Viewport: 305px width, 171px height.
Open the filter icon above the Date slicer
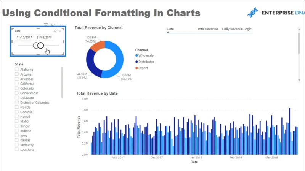46,25
